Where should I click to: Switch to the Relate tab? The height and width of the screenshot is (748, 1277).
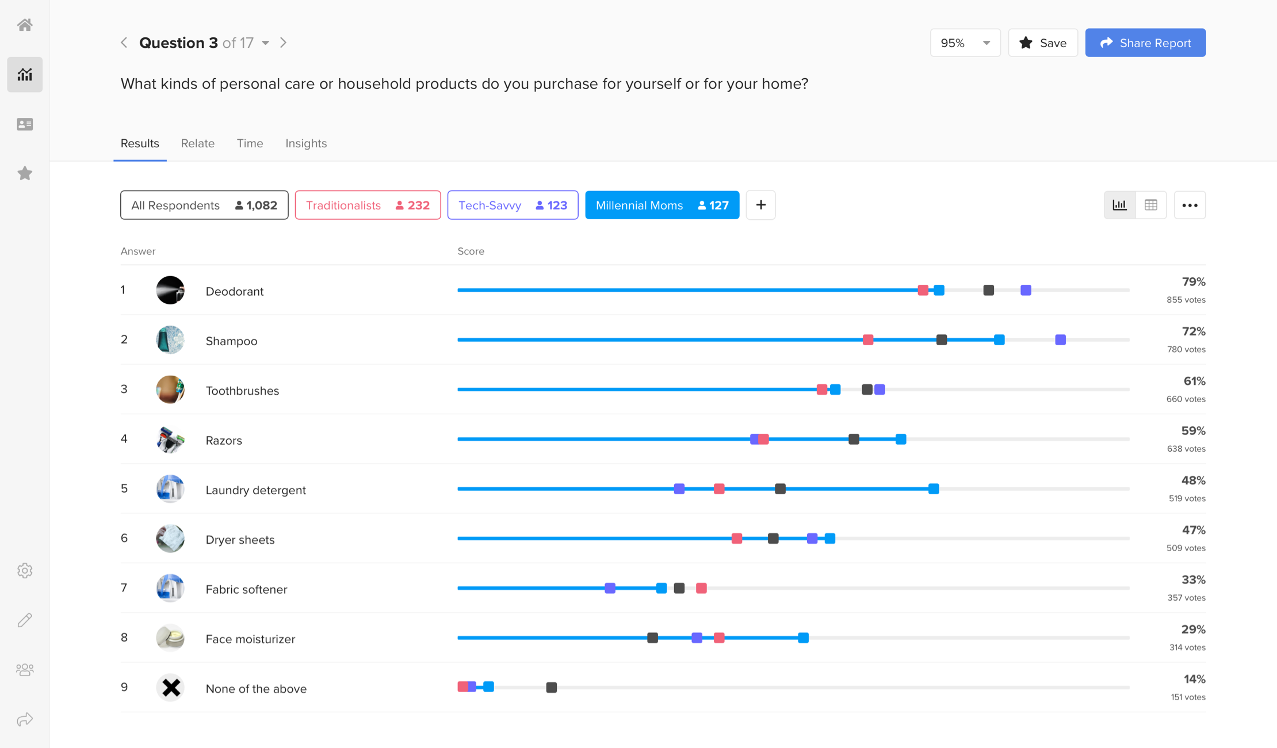coord(197,143)
